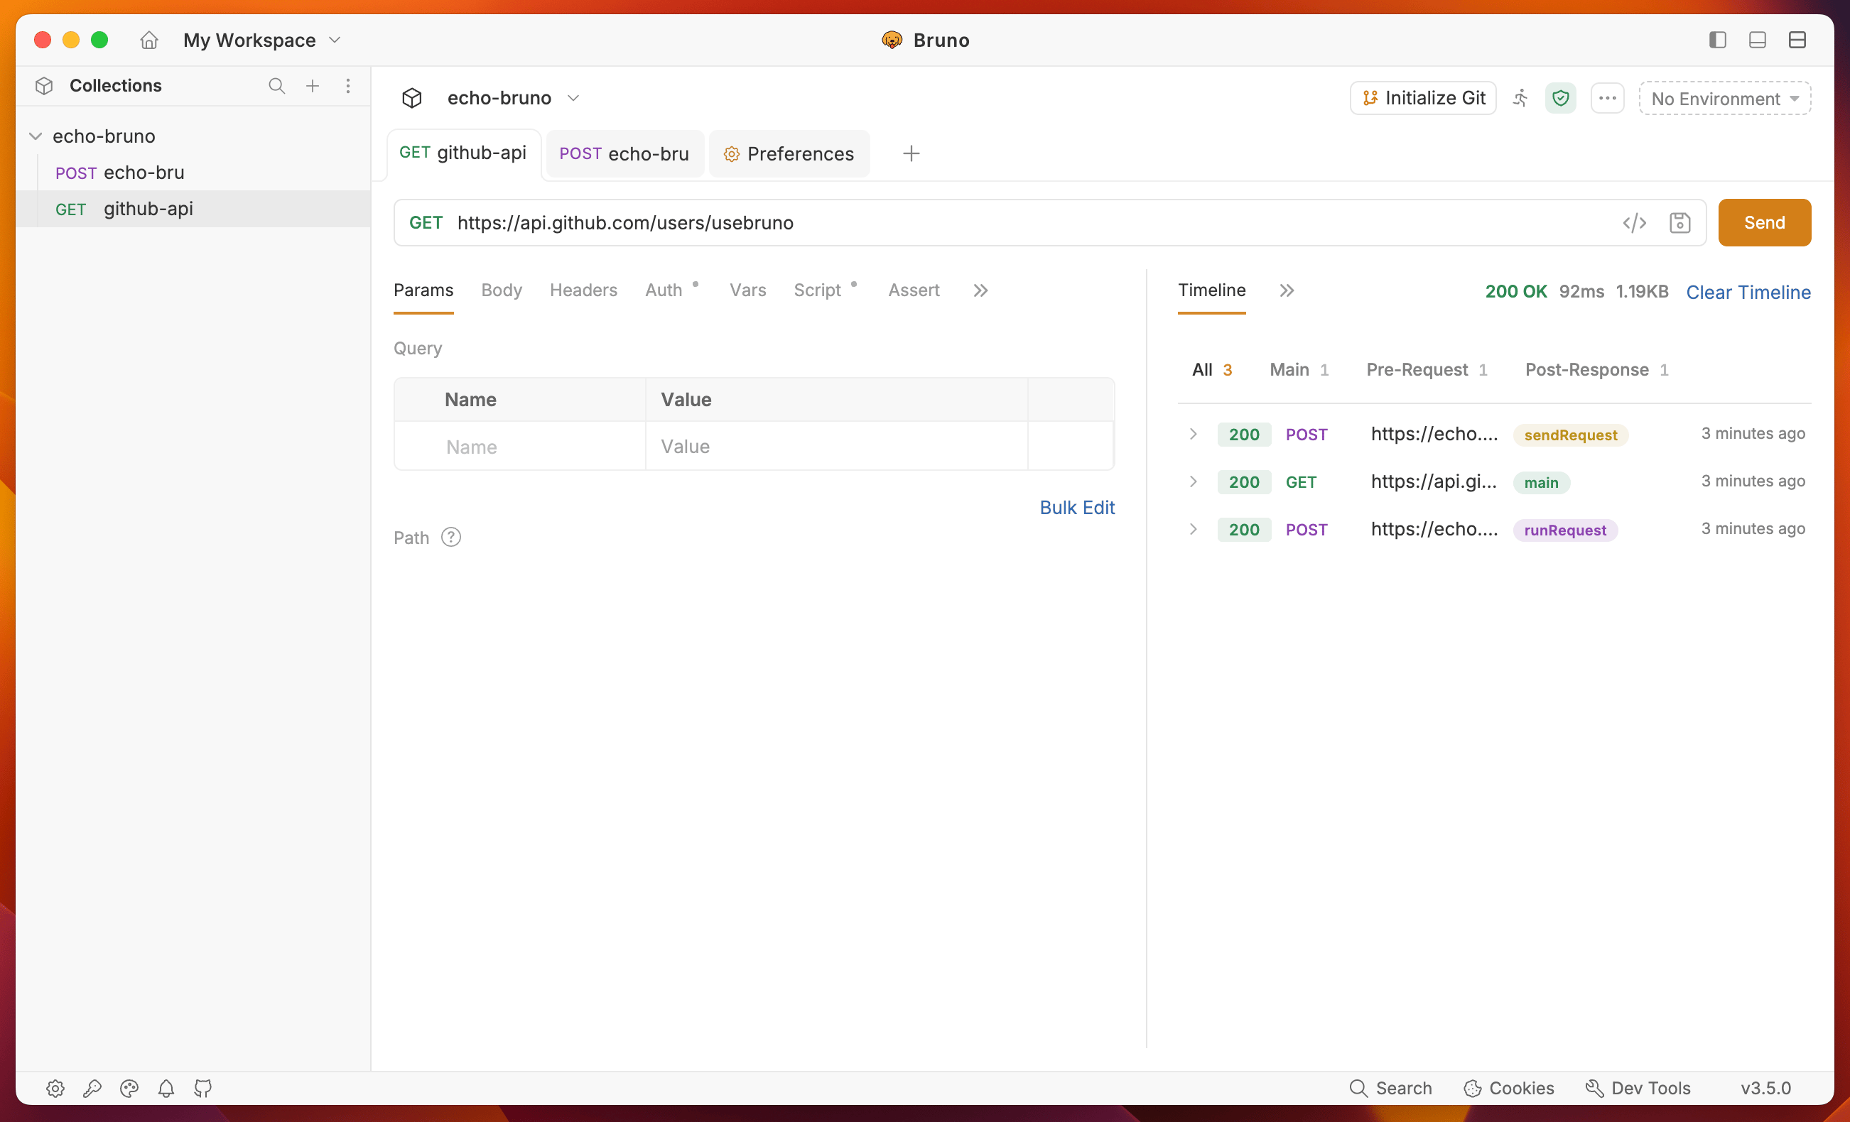Generate code with the angle-brackets icon
The height and width of the screenshot is (1122, 1850).
[x=1635, y=223]
